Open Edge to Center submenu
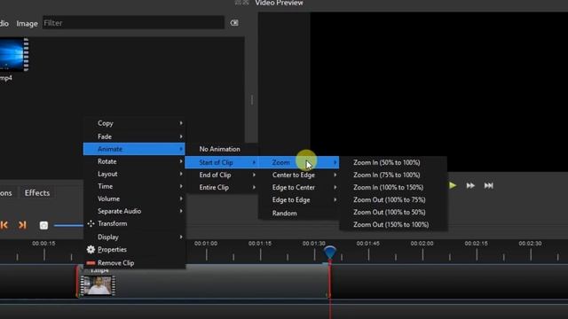Viewport: 568px width, 319px height. coord(299,187)
